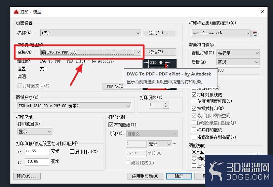The height and width of the screenshot is (187, 273).
Task: Click the 确定 OK button
Action: (x=179, y=176)
